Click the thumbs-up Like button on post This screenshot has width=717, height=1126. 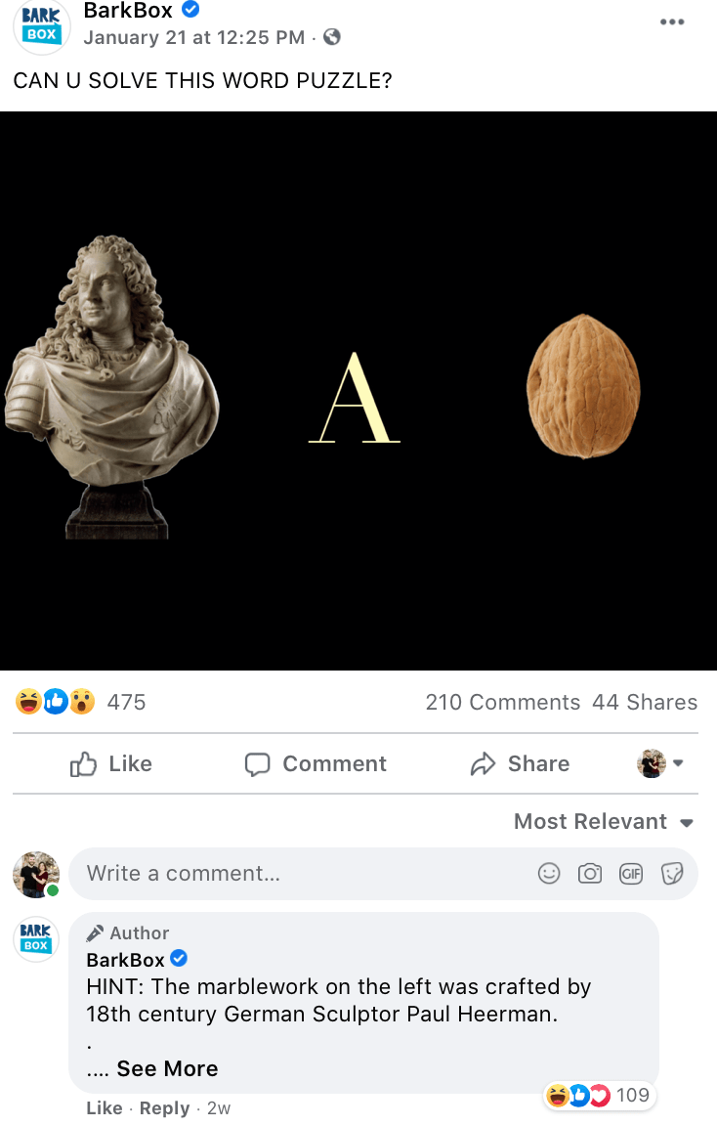pyautogui.click(x=111, y=763)
